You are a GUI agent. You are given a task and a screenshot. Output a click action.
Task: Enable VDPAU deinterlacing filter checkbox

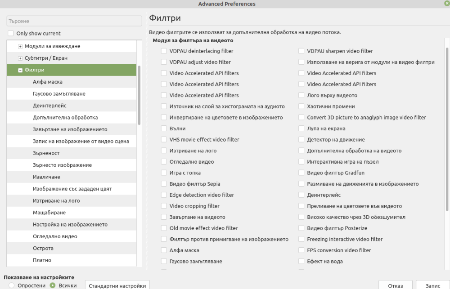pos(164,51)
